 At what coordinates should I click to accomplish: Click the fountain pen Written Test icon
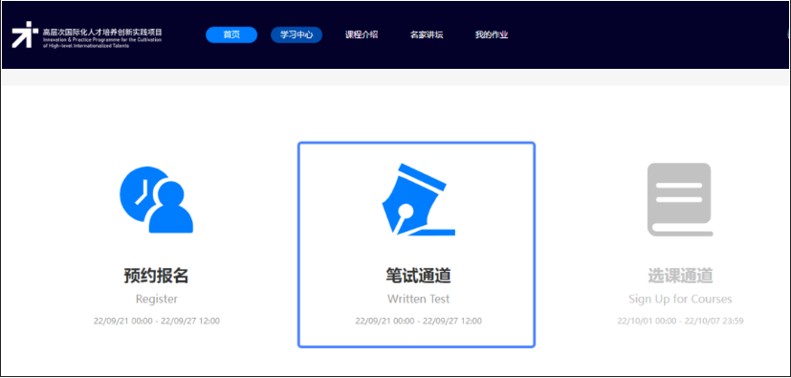(x=418, y=200)
